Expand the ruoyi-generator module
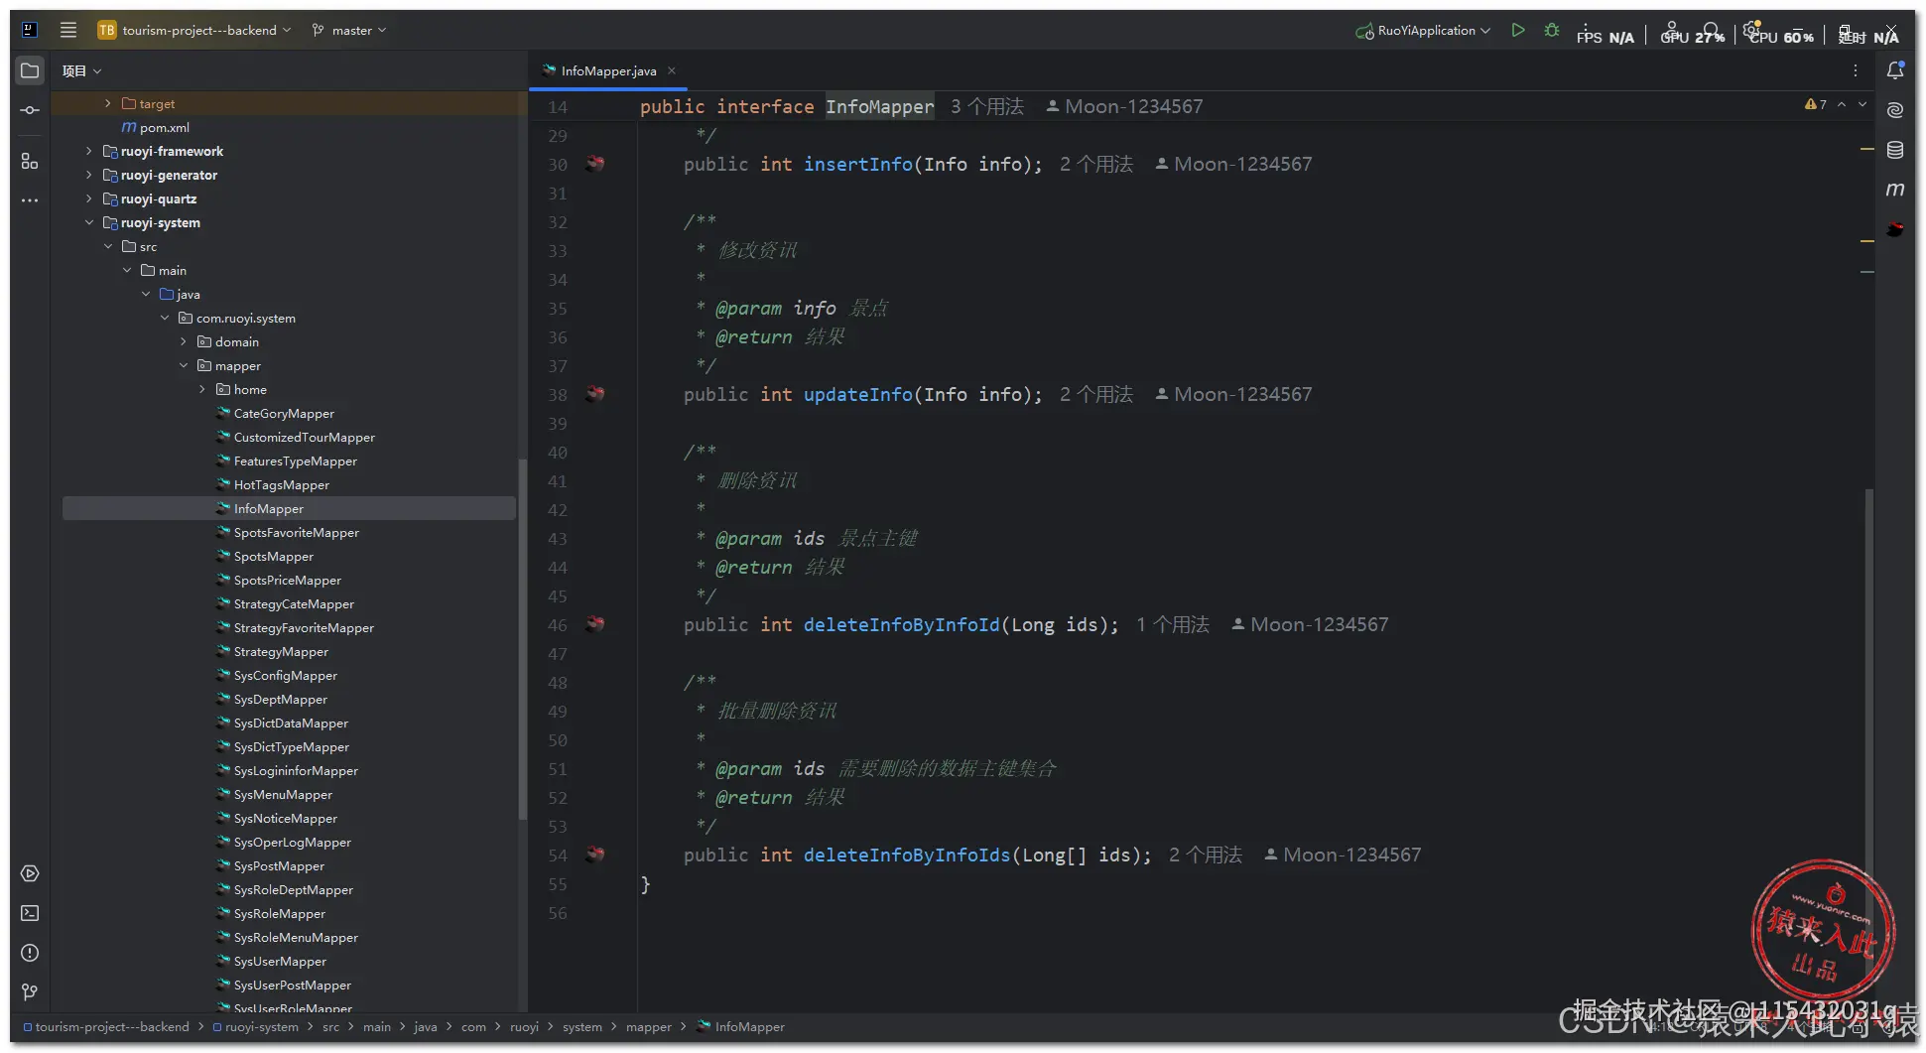 pyautogui.click(x=89, y=175)
